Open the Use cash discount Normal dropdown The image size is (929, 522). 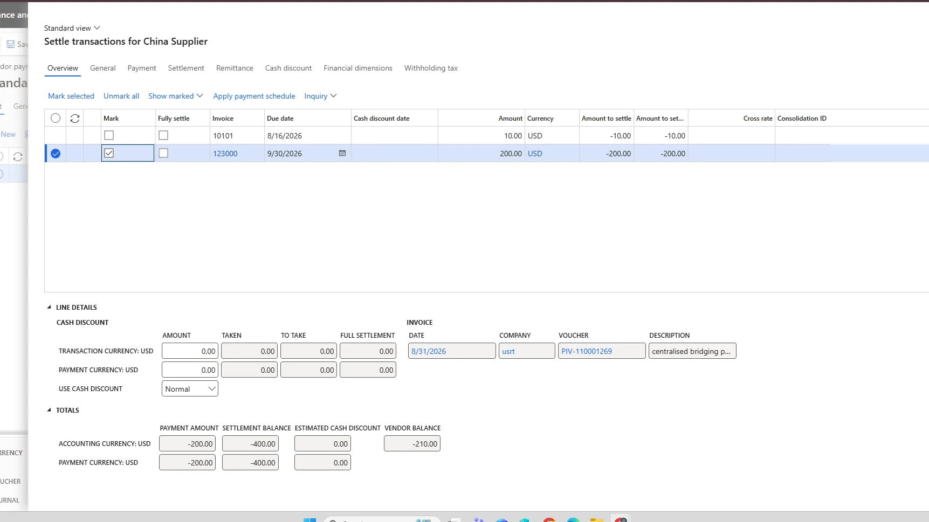(190, 389)
